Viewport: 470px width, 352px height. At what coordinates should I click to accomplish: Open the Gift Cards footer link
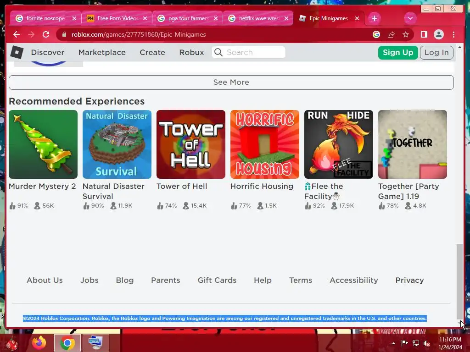click(217, 280)
